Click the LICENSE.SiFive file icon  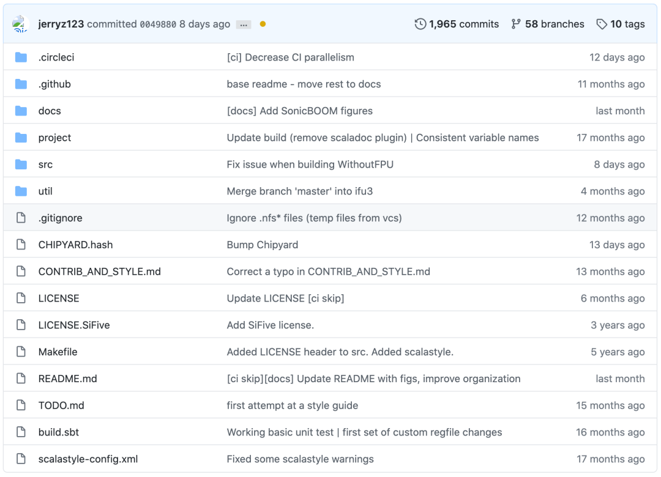21,325
